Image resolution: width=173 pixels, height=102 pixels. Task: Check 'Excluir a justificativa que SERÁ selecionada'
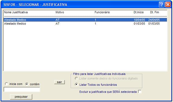[x=140, y=91]
